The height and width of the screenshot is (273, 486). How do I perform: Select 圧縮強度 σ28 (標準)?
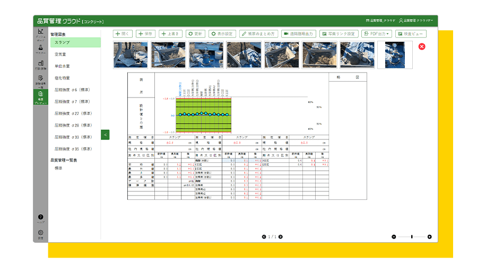(73, 125)
